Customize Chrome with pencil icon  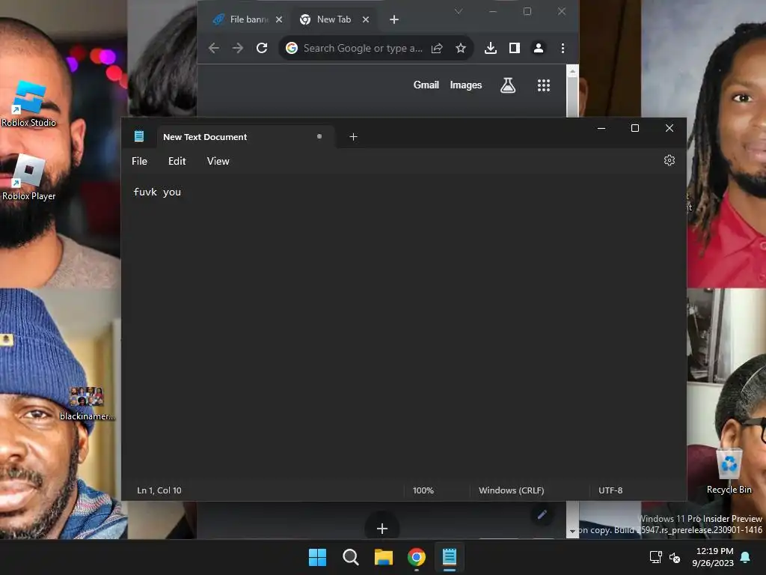pos(542,515)
